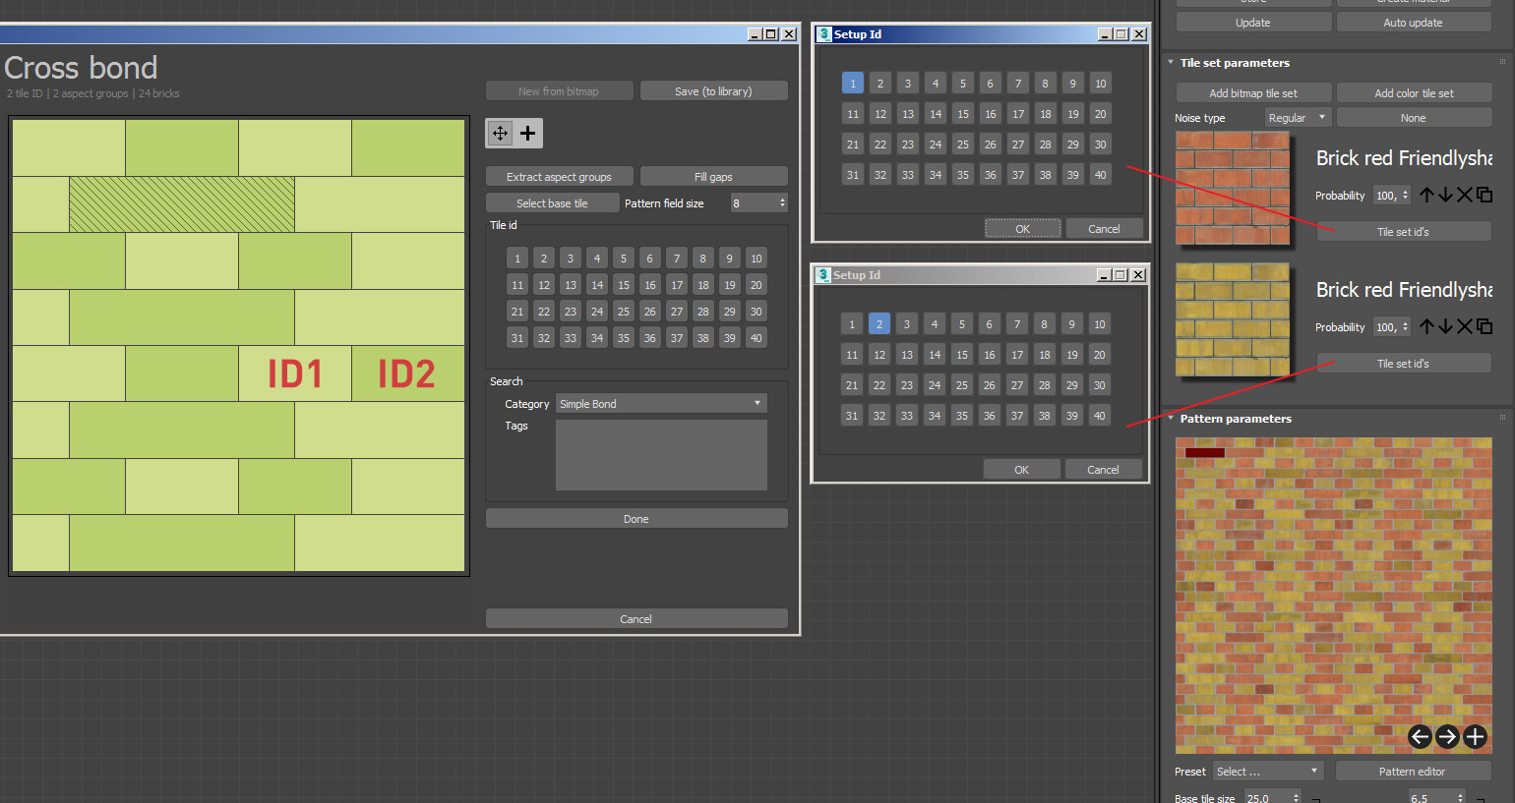Move the red brick tile set up
This screenshot has width=1515, height=803.
point(1426,195)
